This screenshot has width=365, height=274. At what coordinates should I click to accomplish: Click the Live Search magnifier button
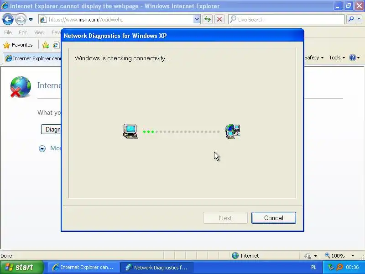pos(351,19)
